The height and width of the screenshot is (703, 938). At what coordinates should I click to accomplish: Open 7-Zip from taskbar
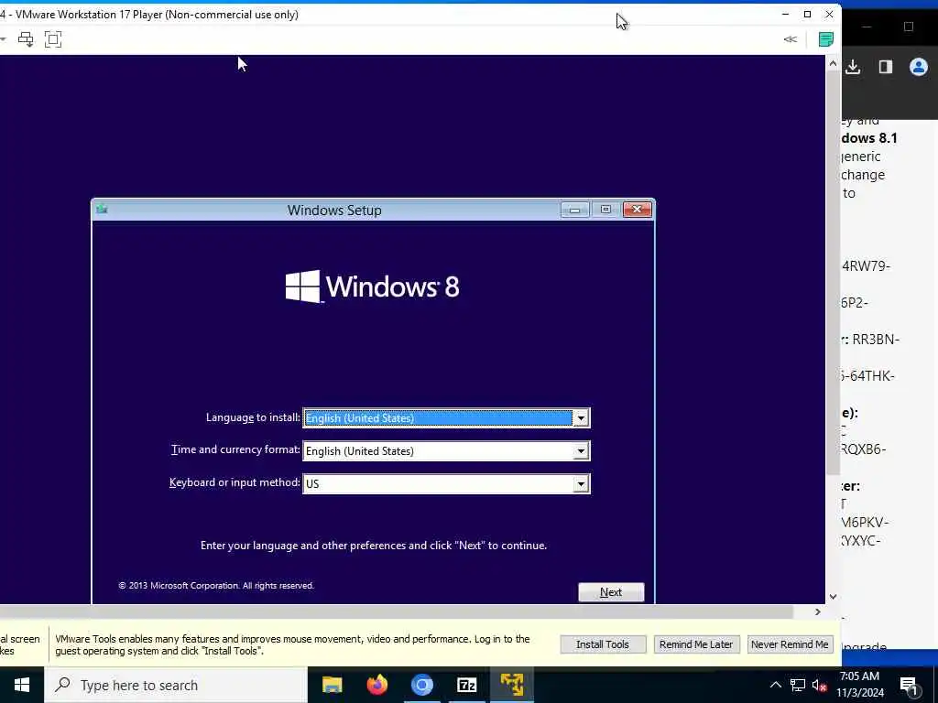(466, 685)
